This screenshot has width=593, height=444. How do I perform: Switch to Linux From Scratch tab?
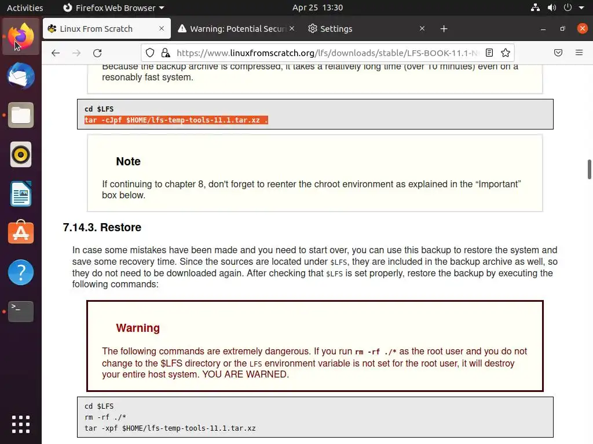pos(107,29)
